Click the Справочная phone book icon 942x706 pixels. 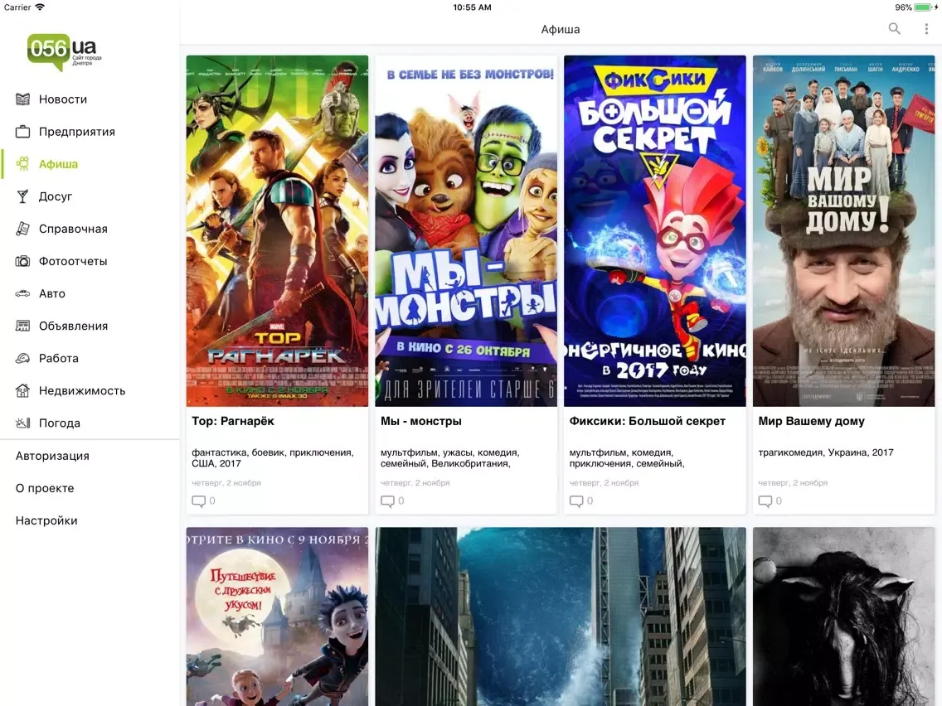(x=23, y=229)
